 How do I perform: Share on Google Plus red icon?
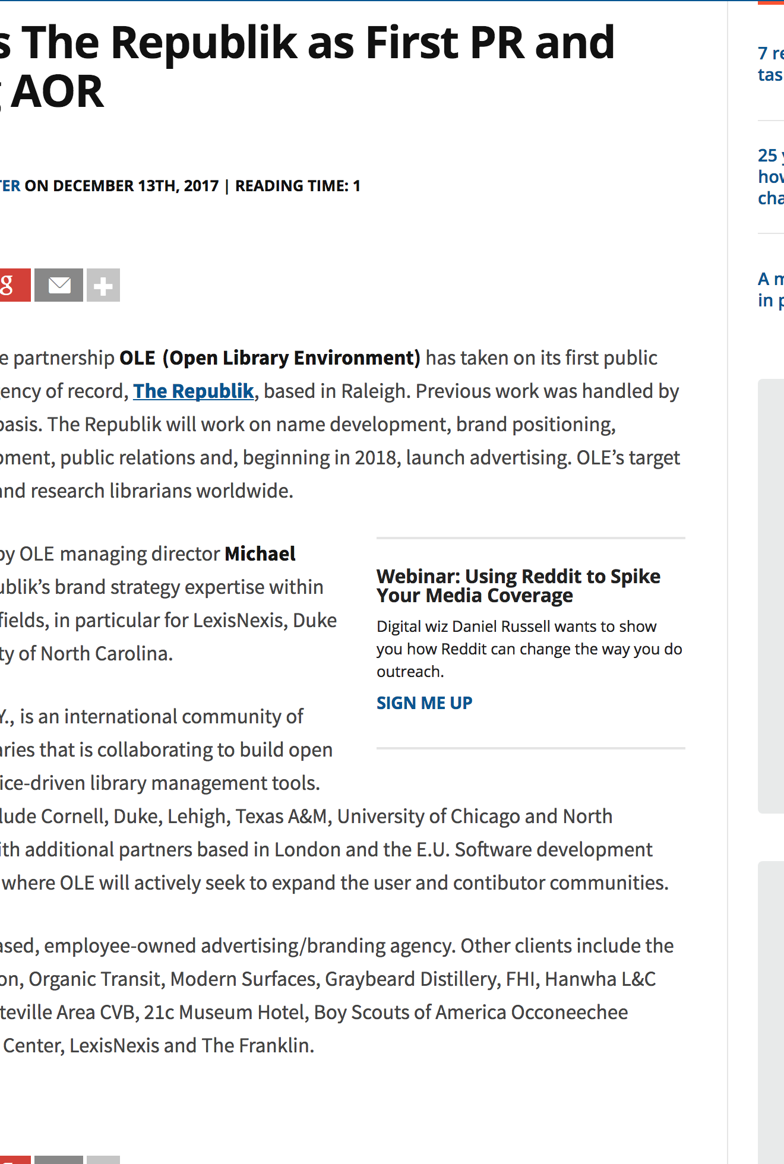tap(14, 285)
